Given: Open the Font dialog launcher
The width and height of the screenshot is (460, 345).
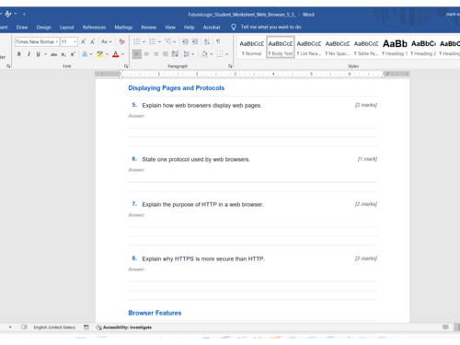Looking at the screenshot, I should 126,66.
